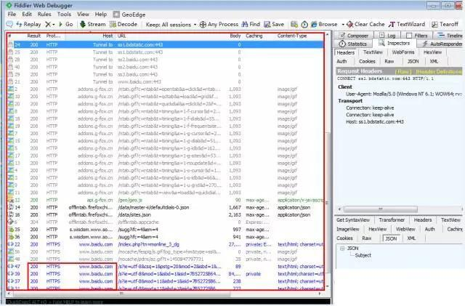Click Clear Cache button
465x306 pixels.
[365, 24]
